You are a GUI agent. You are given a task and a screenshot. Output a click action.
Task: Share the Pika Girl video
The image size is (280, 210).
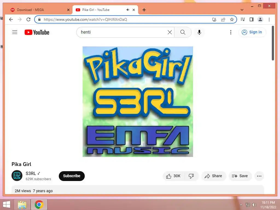coord(214,176)
